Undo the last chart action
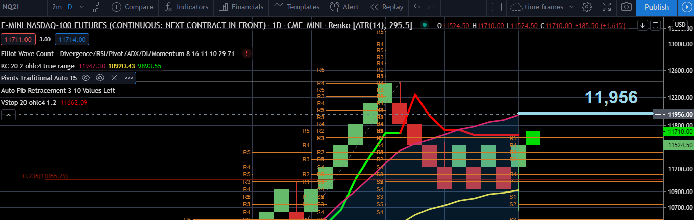 pyautogui.click(x=417, y=7)
